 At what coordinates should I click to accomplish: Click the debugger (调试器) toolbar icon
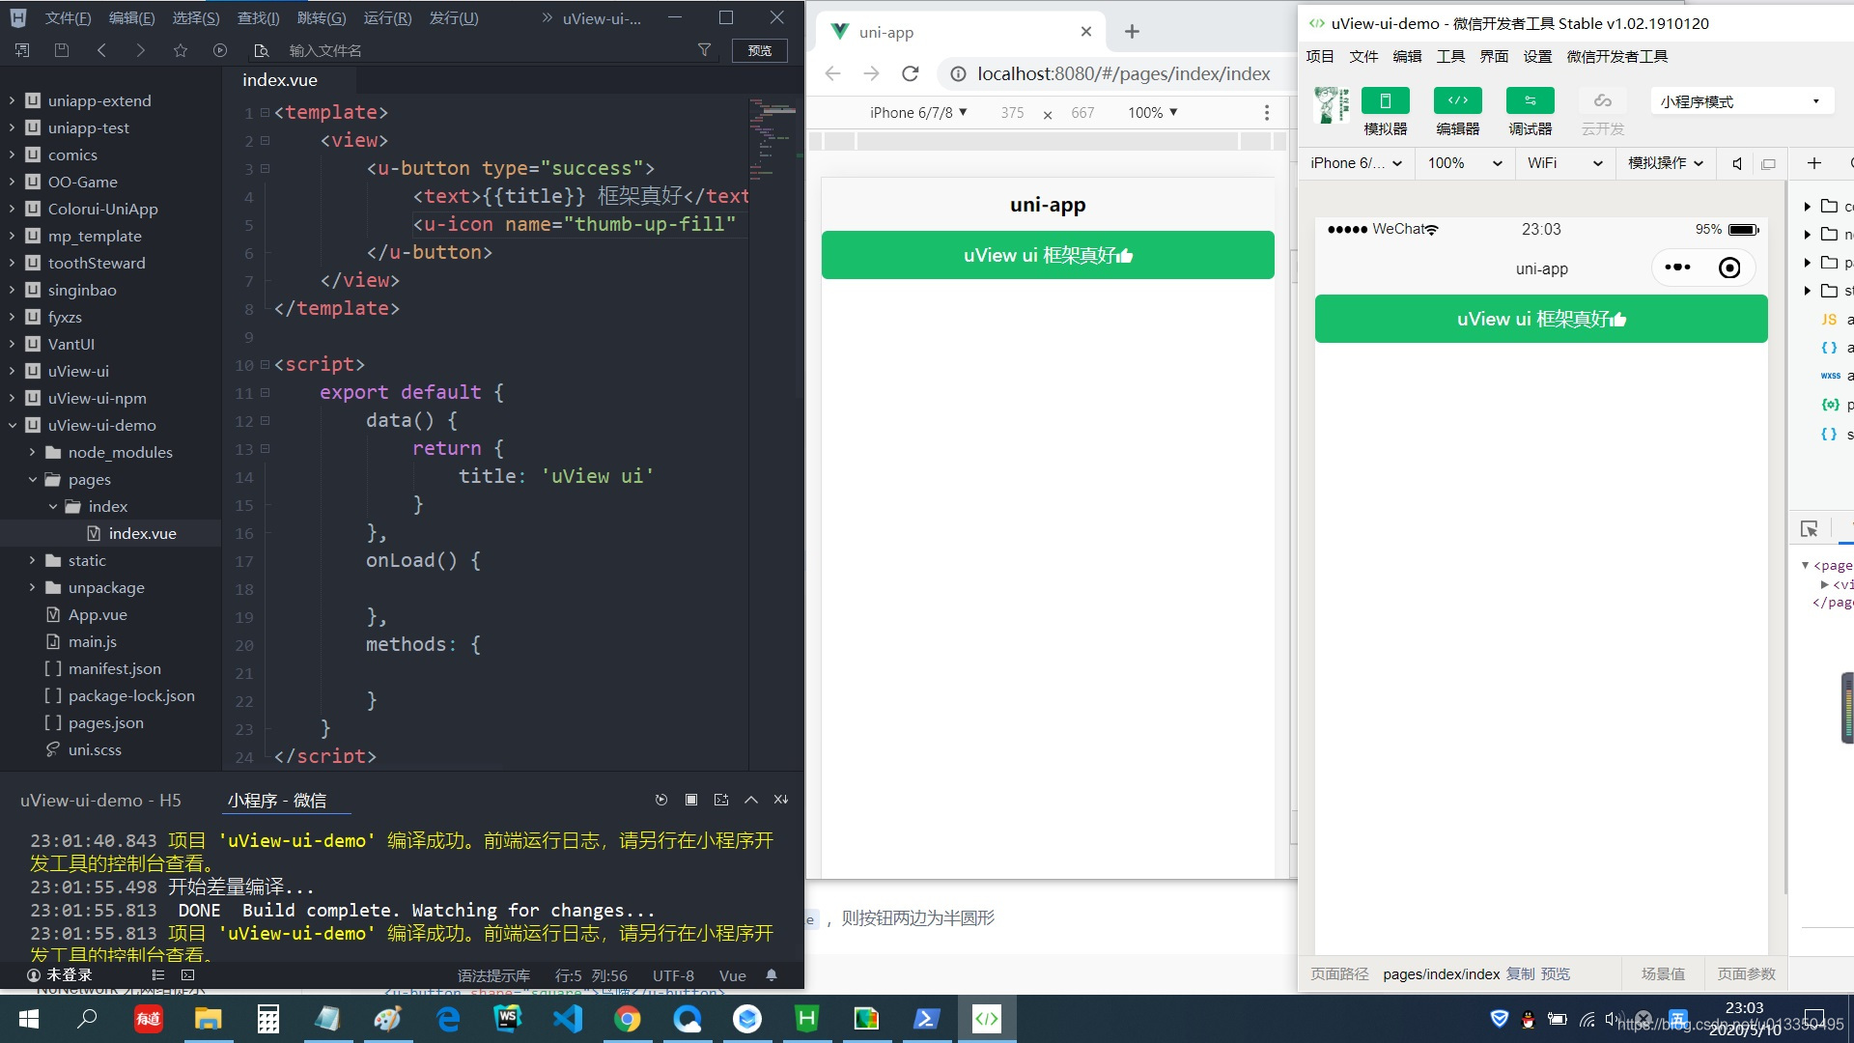pos(1530,101)
